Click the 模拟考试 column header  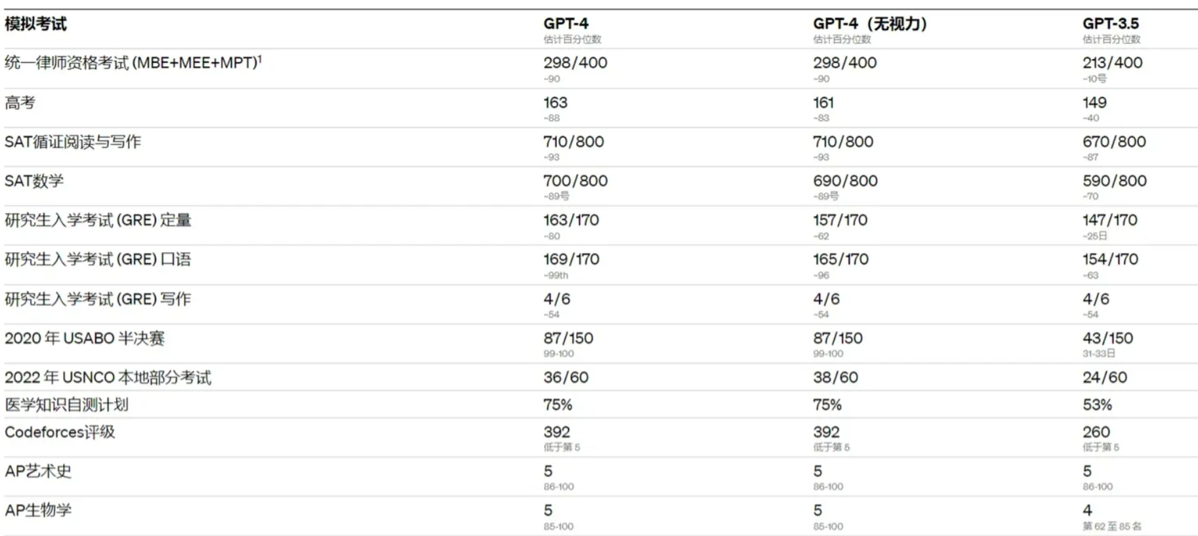[x=35, y=24]
